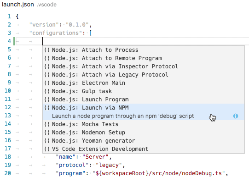This screenshot has height=177, width=249.
Task: Click braces icon beside Attach via Inspector Protocol
Action: (x=47, y=66)
